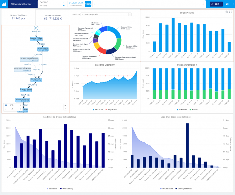Click the 100% cases selected badge
The image size is (235, 195).
(88, 4)
